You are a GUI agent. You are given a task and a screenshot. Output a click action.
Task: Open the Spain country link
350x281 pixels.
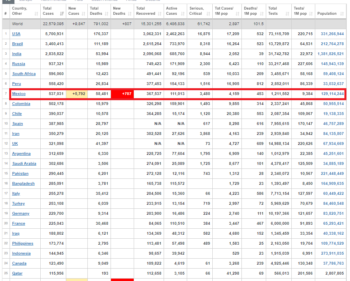click(18, 124)
